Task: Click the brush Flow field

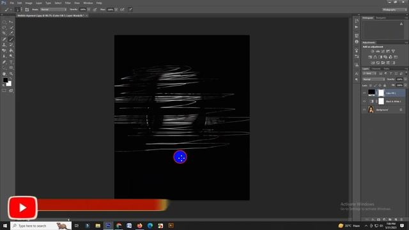Action: 111,10
